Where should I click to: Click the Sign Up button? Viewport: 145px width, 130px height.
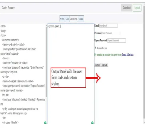[104, 65]
